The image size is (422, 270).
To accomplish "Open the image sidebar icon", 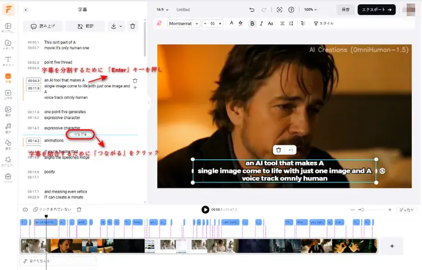I will [x=8, y=111].
